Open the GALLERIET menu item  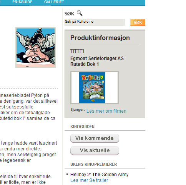pos(54,2)
